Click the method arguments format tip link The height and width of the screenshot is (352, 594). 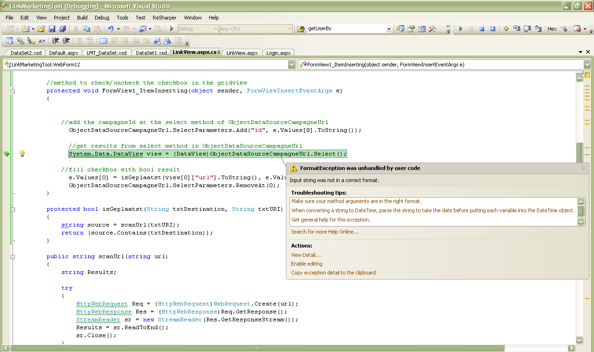(x=356, y=201)
